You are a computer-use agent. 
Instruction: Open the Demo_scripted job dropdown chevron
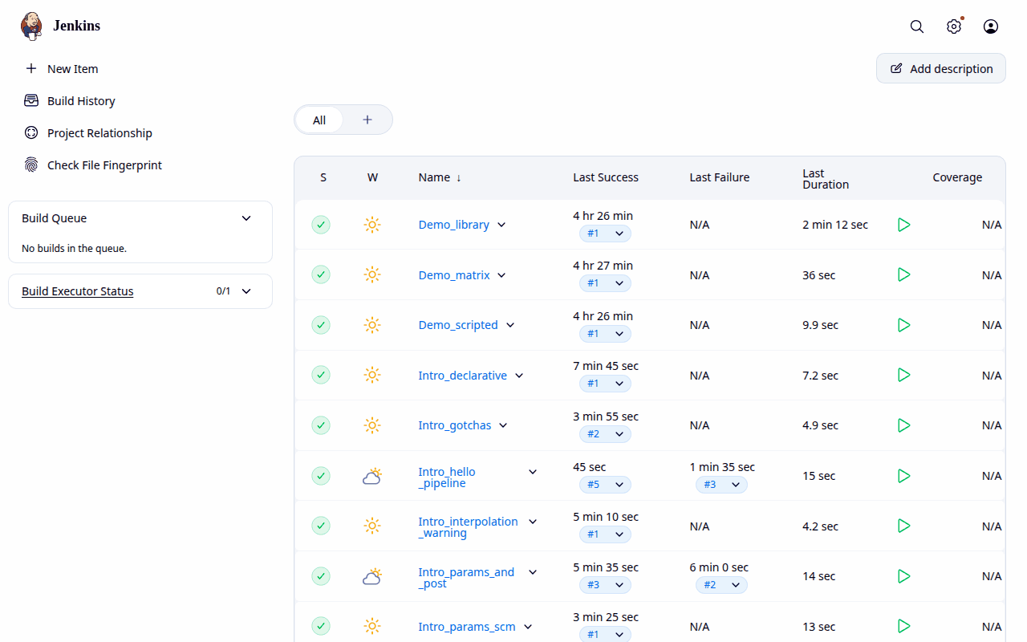click(x=510, y=325)
